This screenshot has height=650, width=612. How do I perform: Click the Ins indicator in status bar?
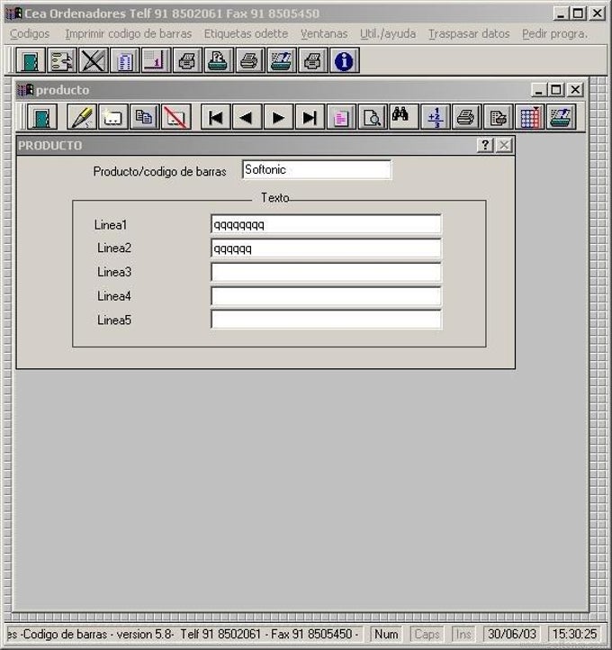[463, 634]
